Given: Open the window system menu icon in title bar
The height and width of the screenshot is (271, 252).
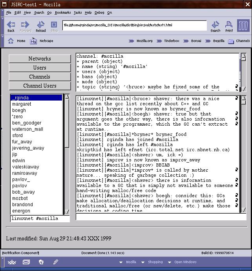Looking at the screenshot, I should click(4, 4).
